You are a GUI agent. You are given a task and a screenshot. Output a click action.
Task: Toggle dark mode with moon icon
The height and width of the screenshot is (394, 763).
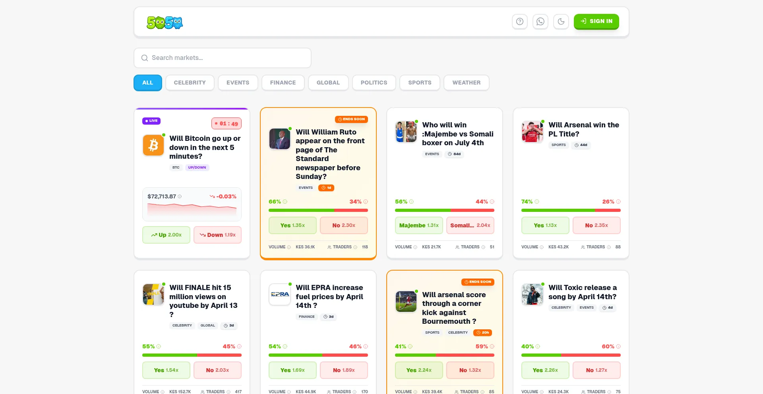tap(561, 21)
